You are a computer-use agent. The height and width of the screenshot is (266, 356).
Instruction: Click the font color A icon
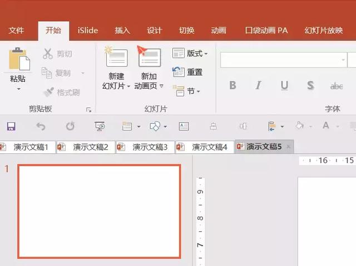[326, 125]
